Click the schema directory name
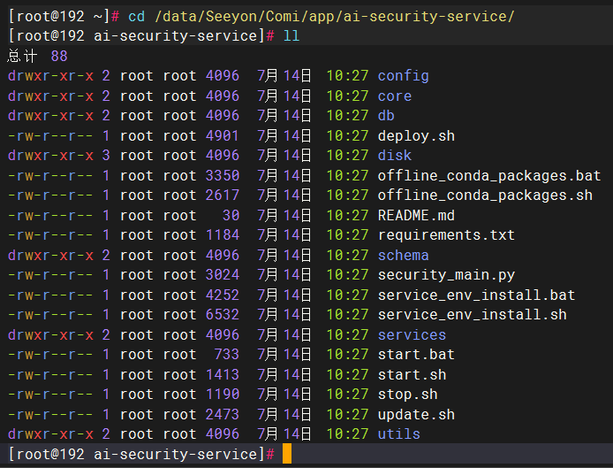 [403, 255]
